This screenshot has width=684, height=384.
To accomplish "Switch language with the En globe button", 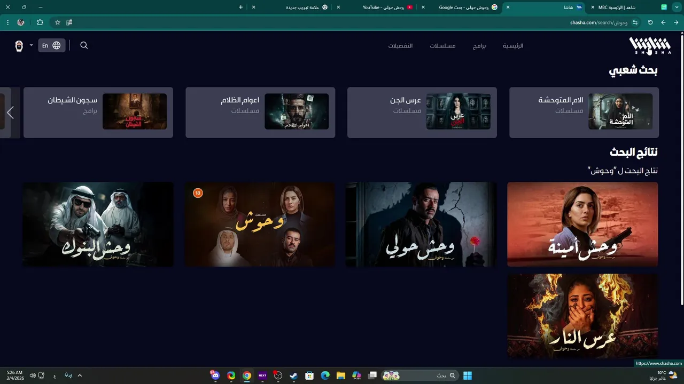I will [x=51, y=45].
